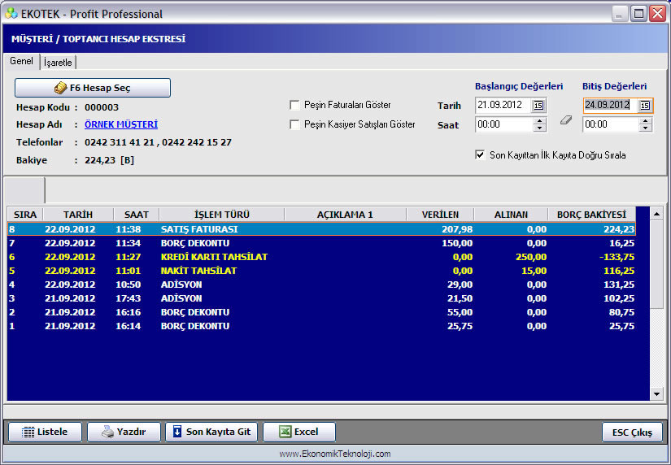671x465 pixels.
Task: Select the NAKİT TAHSİLAT row
Action: [321, 271]
